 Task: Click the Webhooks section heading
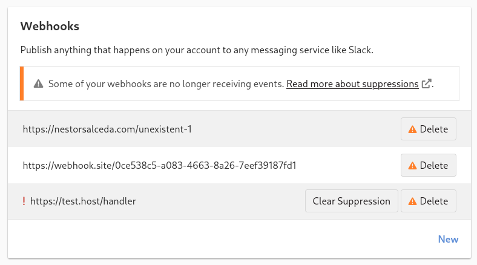tap(50, 27)
